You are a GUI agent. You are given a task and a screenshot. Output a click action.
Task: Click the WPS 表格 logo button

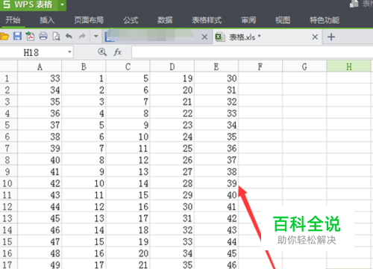coord(28,4)
